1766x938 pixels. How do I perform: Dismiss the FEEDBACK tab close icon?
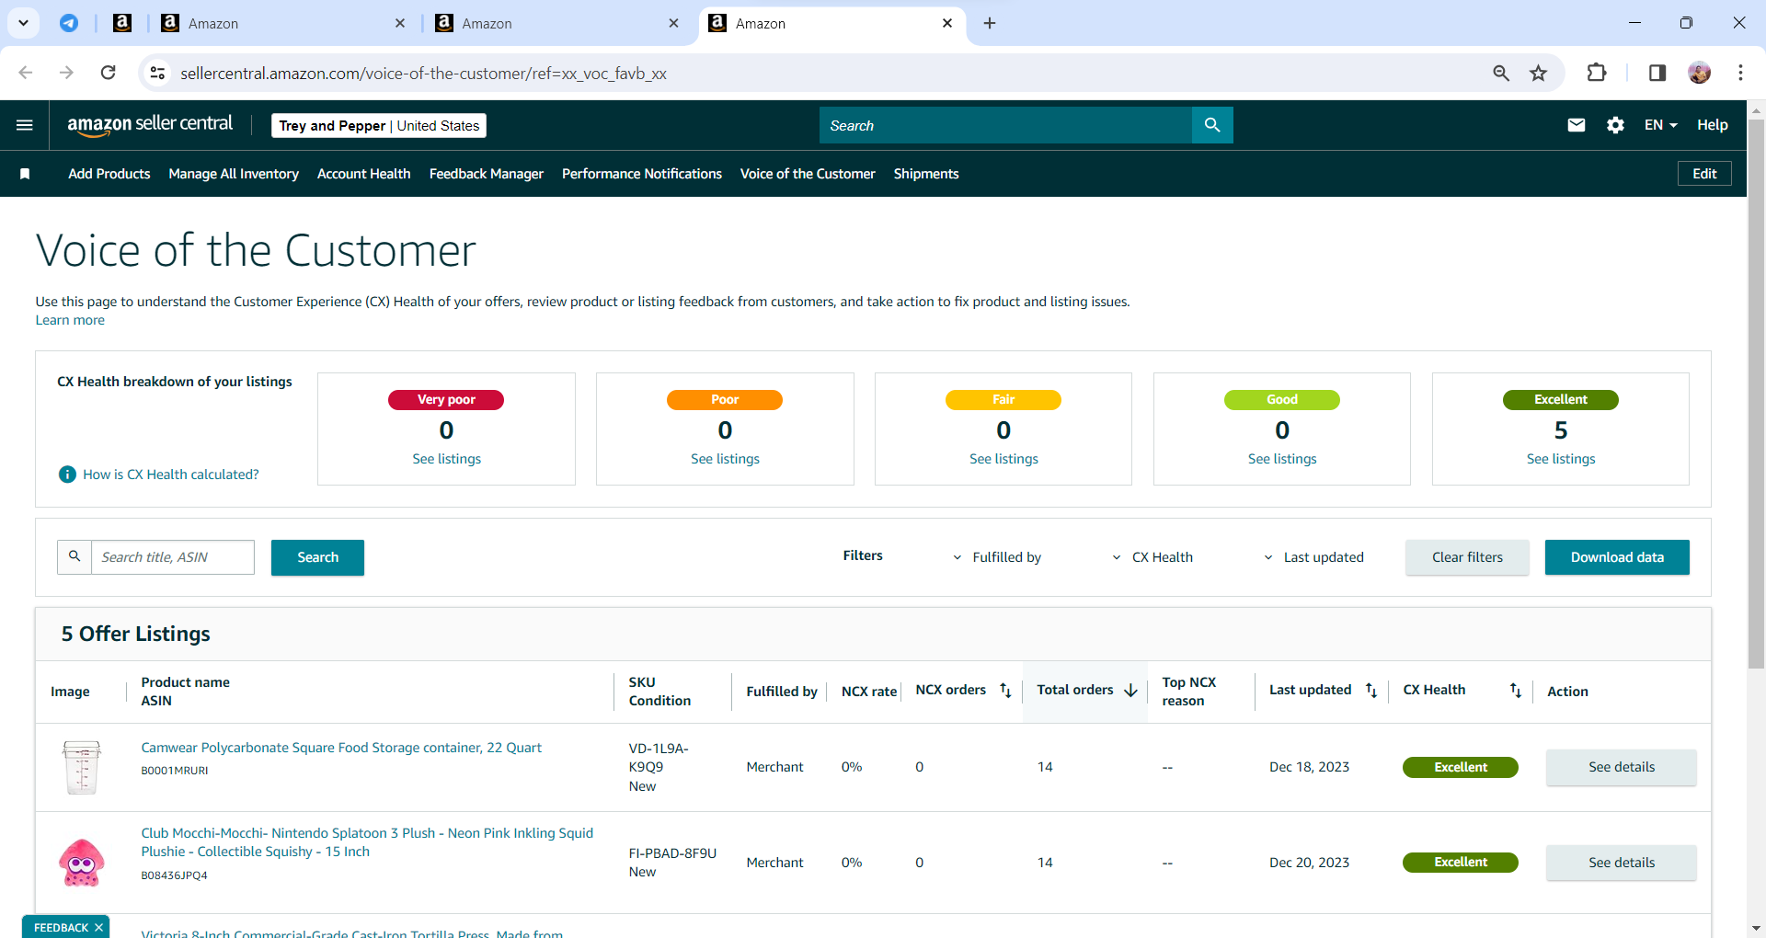pos(98,928)
